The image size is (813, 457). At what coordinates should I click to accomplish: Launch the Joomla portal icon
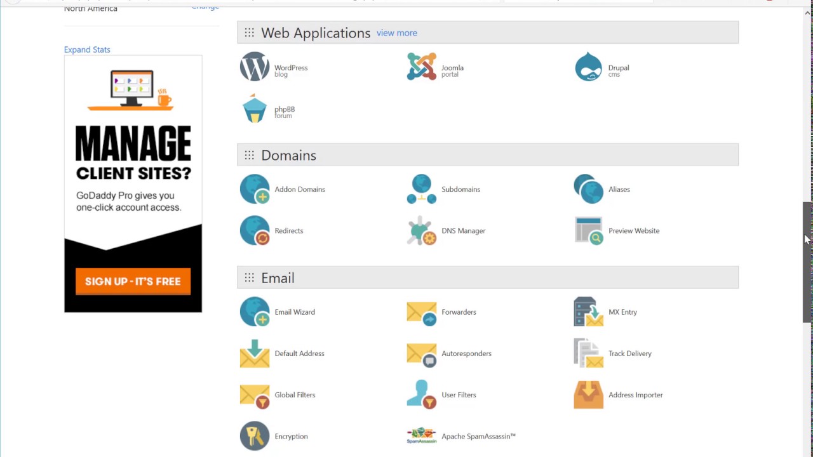coord(422,67)
